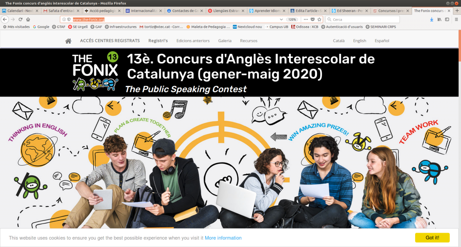Open the Firefox home page icon
This screenshot has width=461, height=247.
point(28,19)
